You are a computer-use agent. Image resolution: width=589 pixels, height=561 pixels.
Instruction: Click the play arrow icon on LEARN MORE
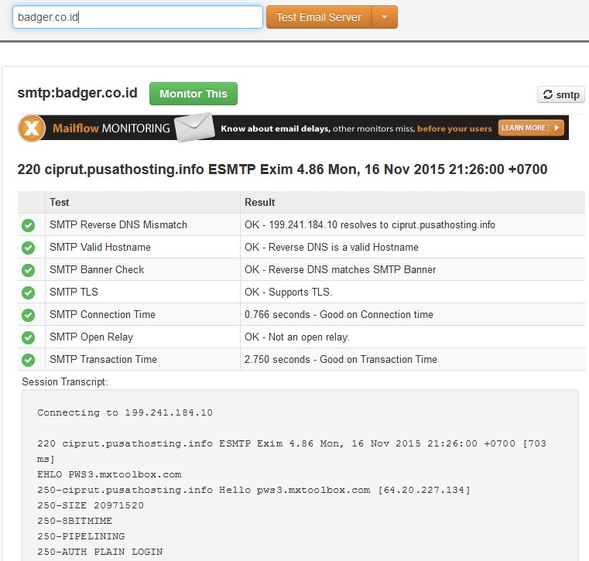coord(556,128)
